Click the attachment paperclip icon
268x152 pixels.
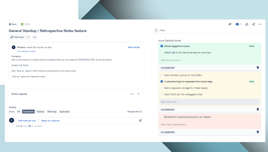[x=140, y=120]
